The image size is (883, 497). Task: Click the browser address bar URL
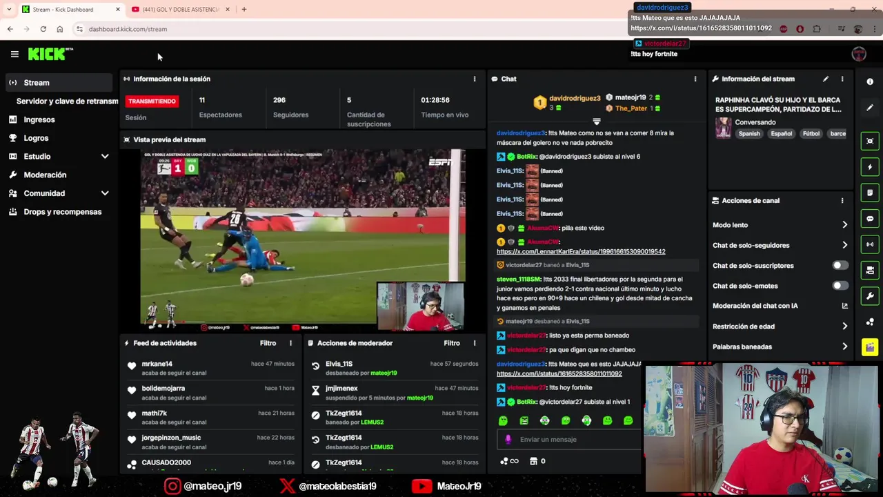point(128,29)
